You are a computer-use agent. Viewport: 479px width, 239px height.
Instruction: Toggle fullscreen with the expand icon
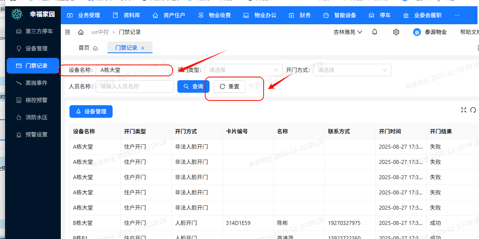(x=464, y=110)
